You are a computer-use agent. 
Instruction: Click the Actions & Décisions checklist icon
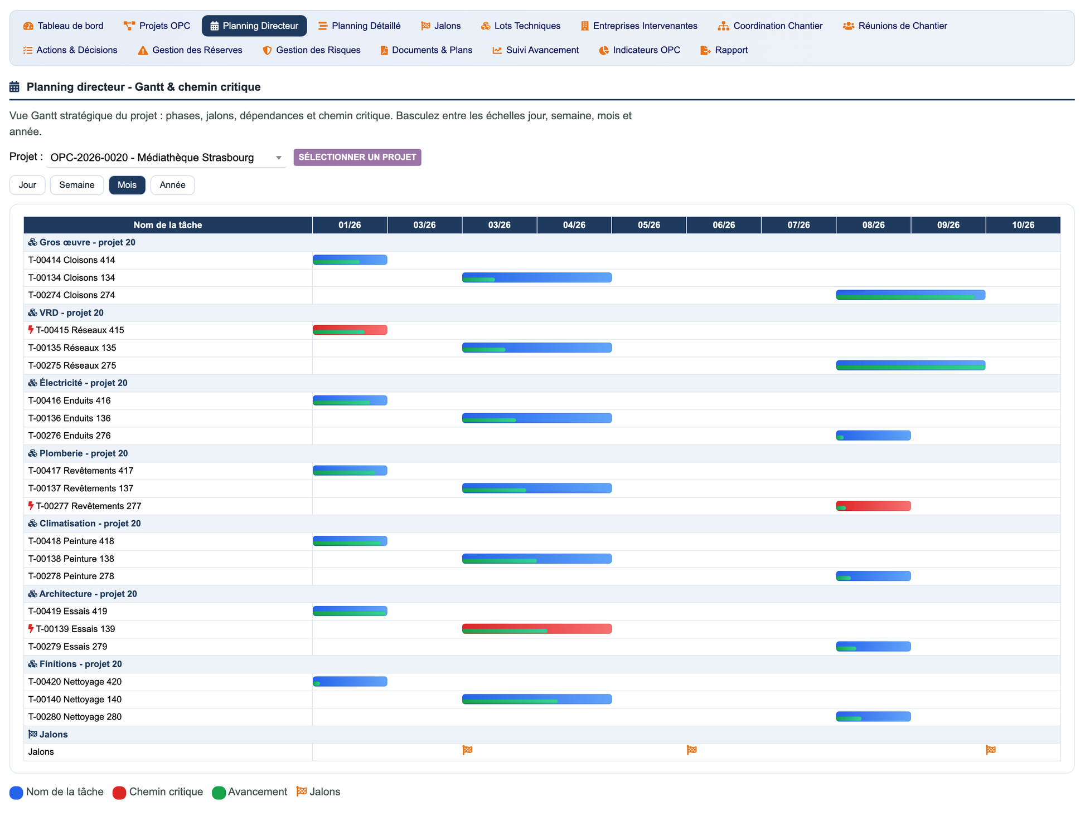click(x=28, y=51)
